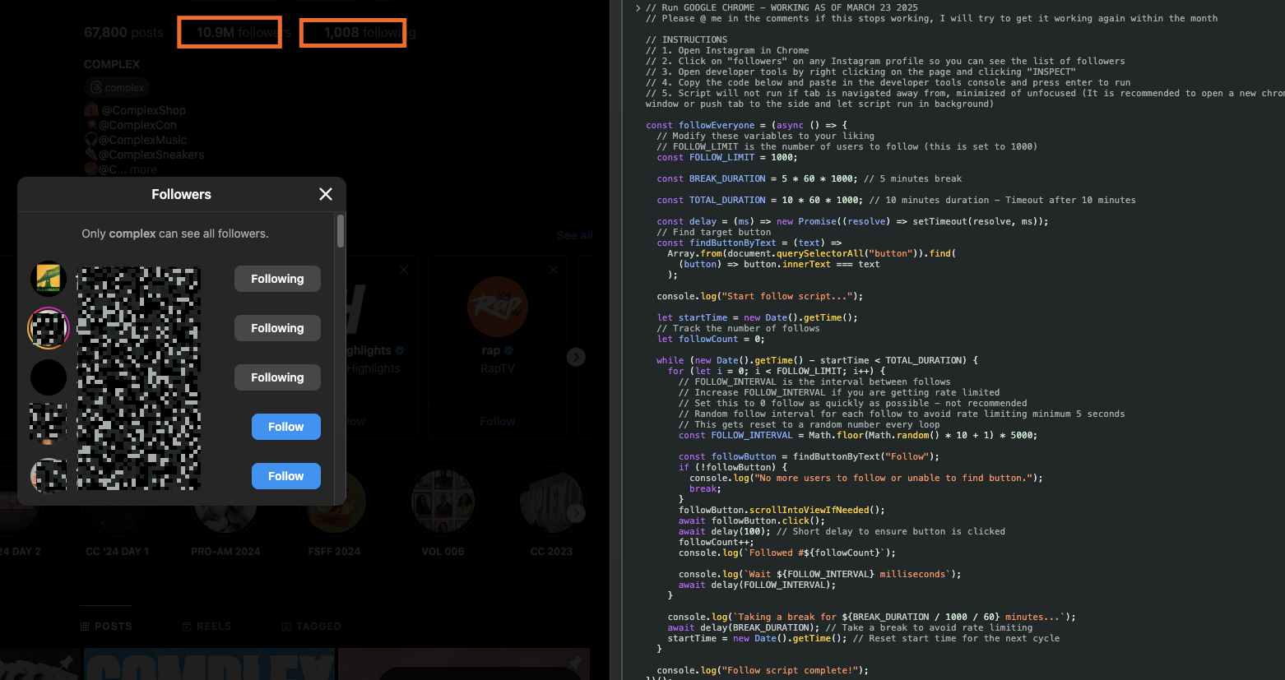Viewport: 1285px width, 680px height.
Task: Open the second follower's story ring avatar
Action: 49,328
